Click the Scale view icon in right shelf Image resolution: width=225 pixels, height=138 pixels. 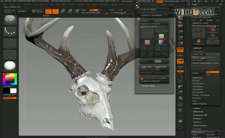coord(180,93)
